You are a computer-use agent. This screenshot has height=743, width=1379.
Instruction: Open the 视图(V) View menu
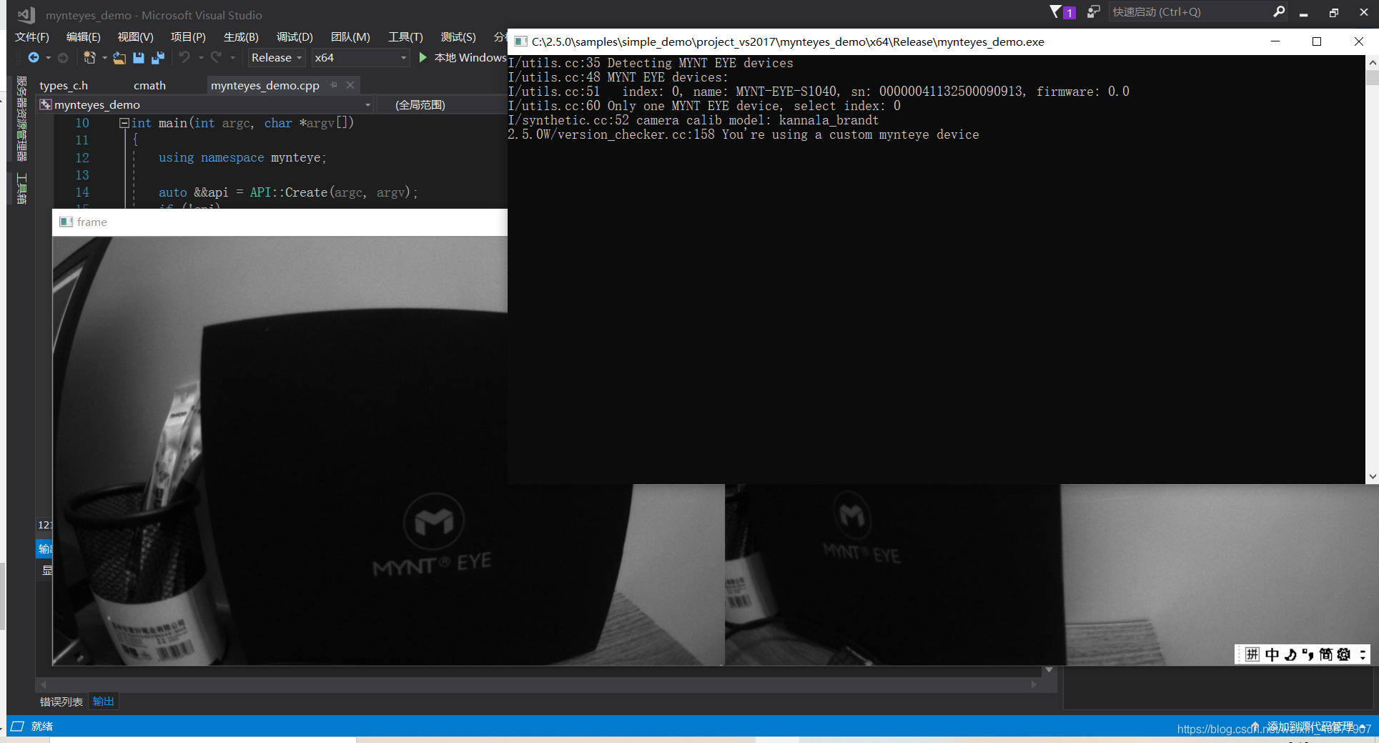click(x=135, y=37)
